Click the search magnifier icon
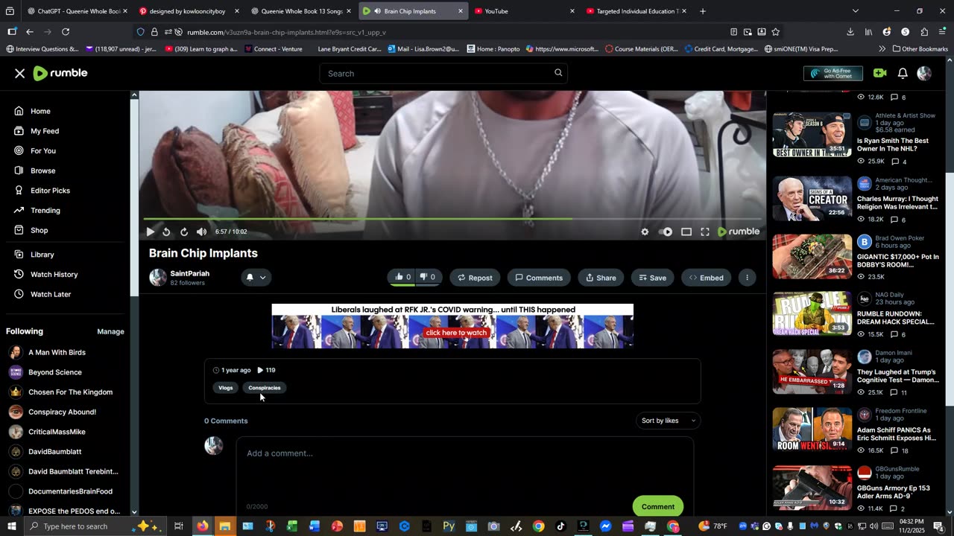The image size is (954, 536). point(558,73)
